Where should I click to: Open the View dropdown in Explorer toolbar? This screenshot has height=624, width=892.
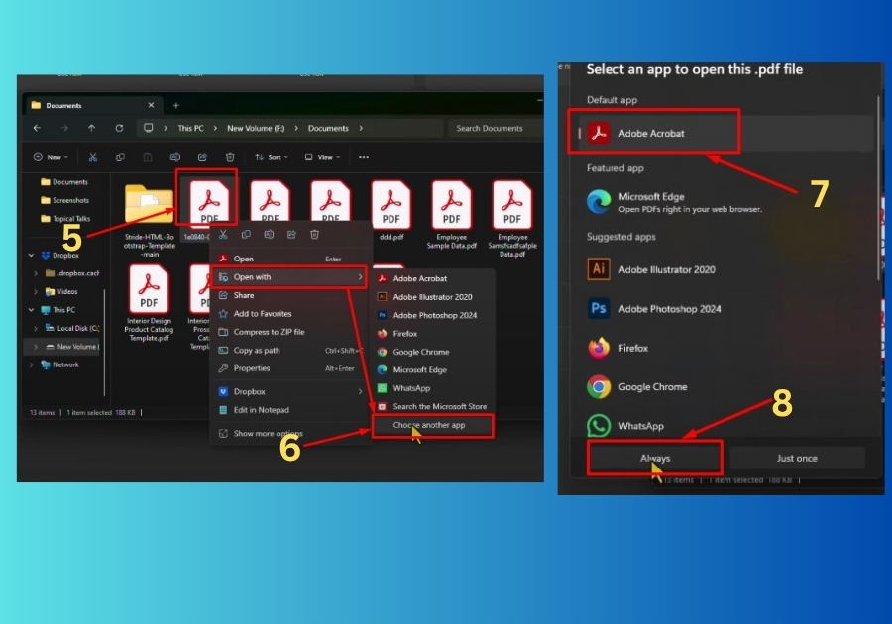[322, 157]
